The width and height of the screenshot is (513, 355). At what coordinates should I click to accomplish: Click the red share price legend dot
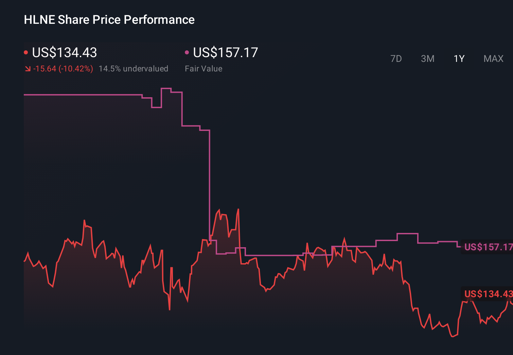pyautogui.click(x=26, y=52)
